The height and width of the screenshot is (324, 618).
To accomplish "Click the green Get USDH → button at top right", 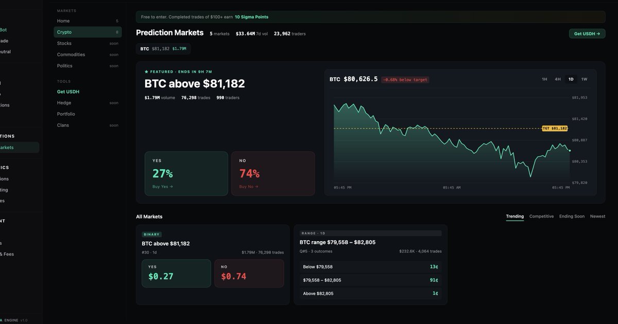I will [x=587, y=33].
